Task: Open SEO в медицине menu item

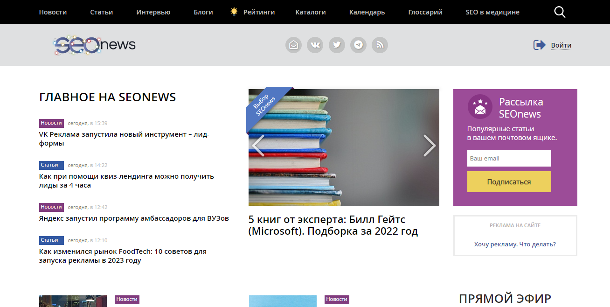Action: [x=492, y=12]
